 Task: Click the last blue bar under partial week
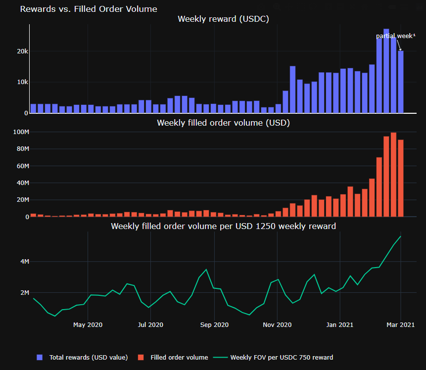coord(401,82)
